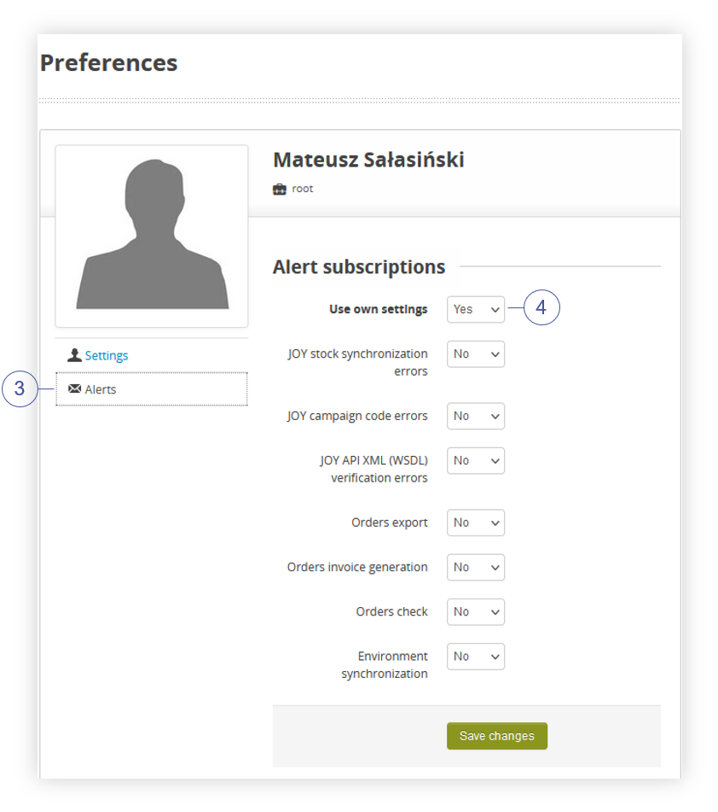Click the user profile avatar image
Image resolution: width=718 pixels, height=812 pixels.
click(x=152, y=237)
